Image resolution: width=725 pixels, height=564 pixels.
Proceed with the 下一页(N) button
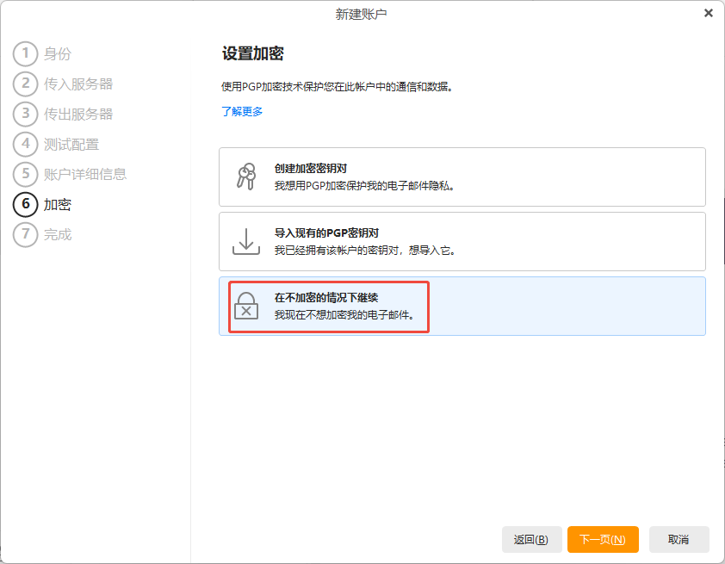pos(603,540)
